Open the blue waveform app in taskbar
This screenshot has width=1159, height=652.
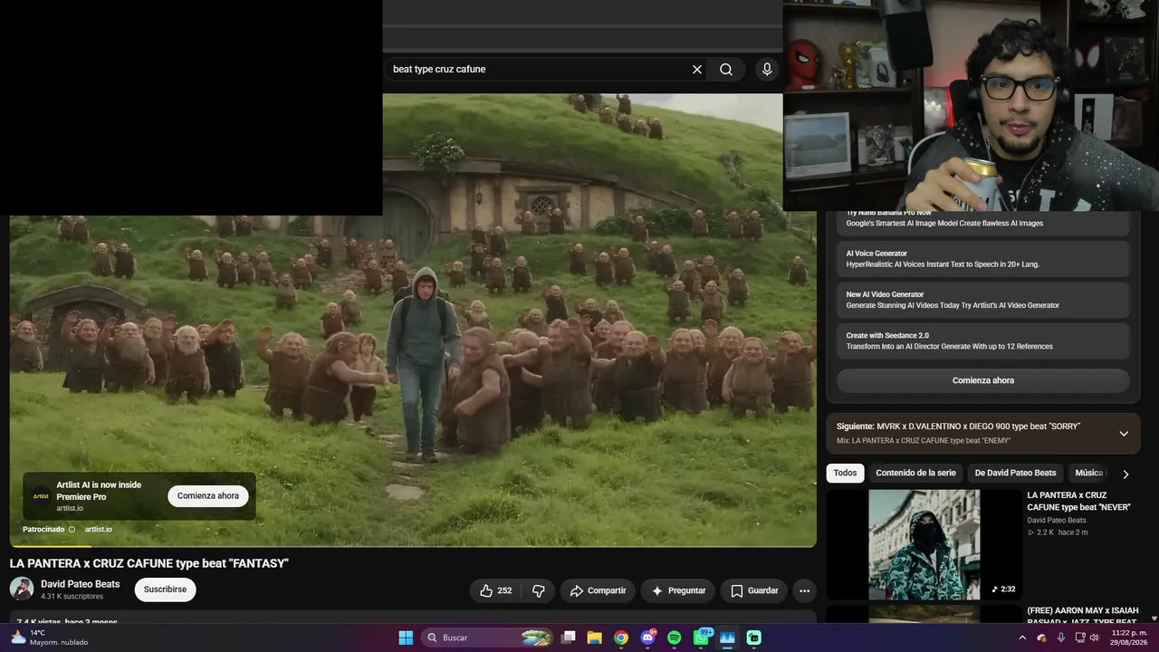(727, 638)
